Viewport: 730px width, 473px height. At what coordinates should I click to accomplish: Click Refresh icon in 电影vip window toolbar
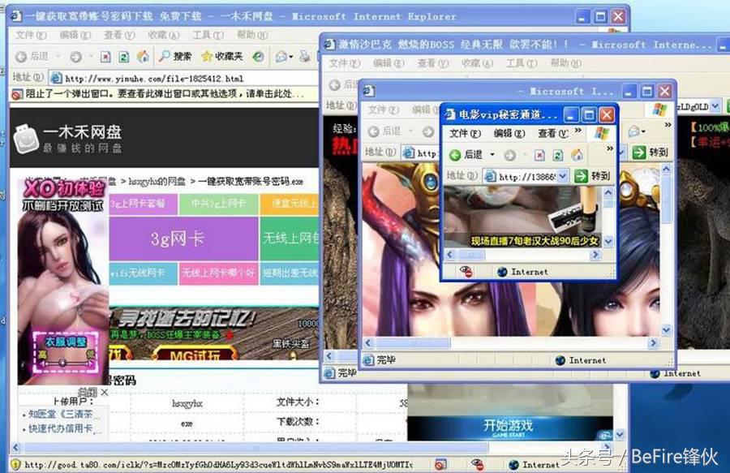click(558, 155)
